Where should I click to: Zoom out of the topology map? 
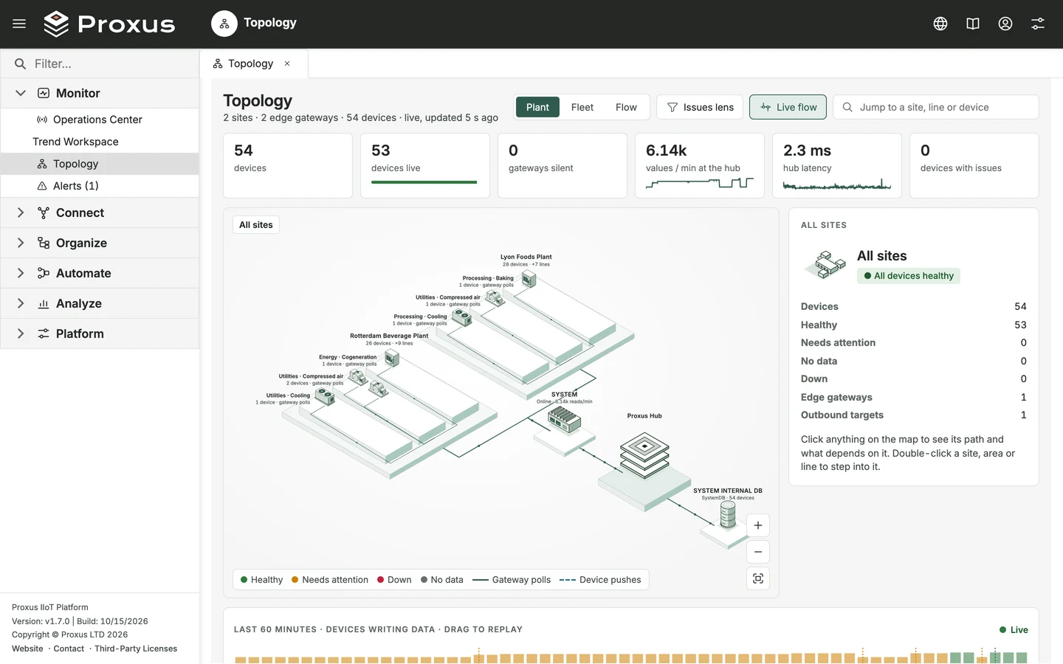758,552
